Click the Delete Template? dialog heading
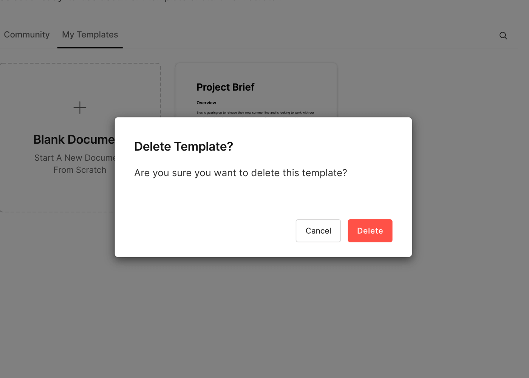 pos(184,146)
